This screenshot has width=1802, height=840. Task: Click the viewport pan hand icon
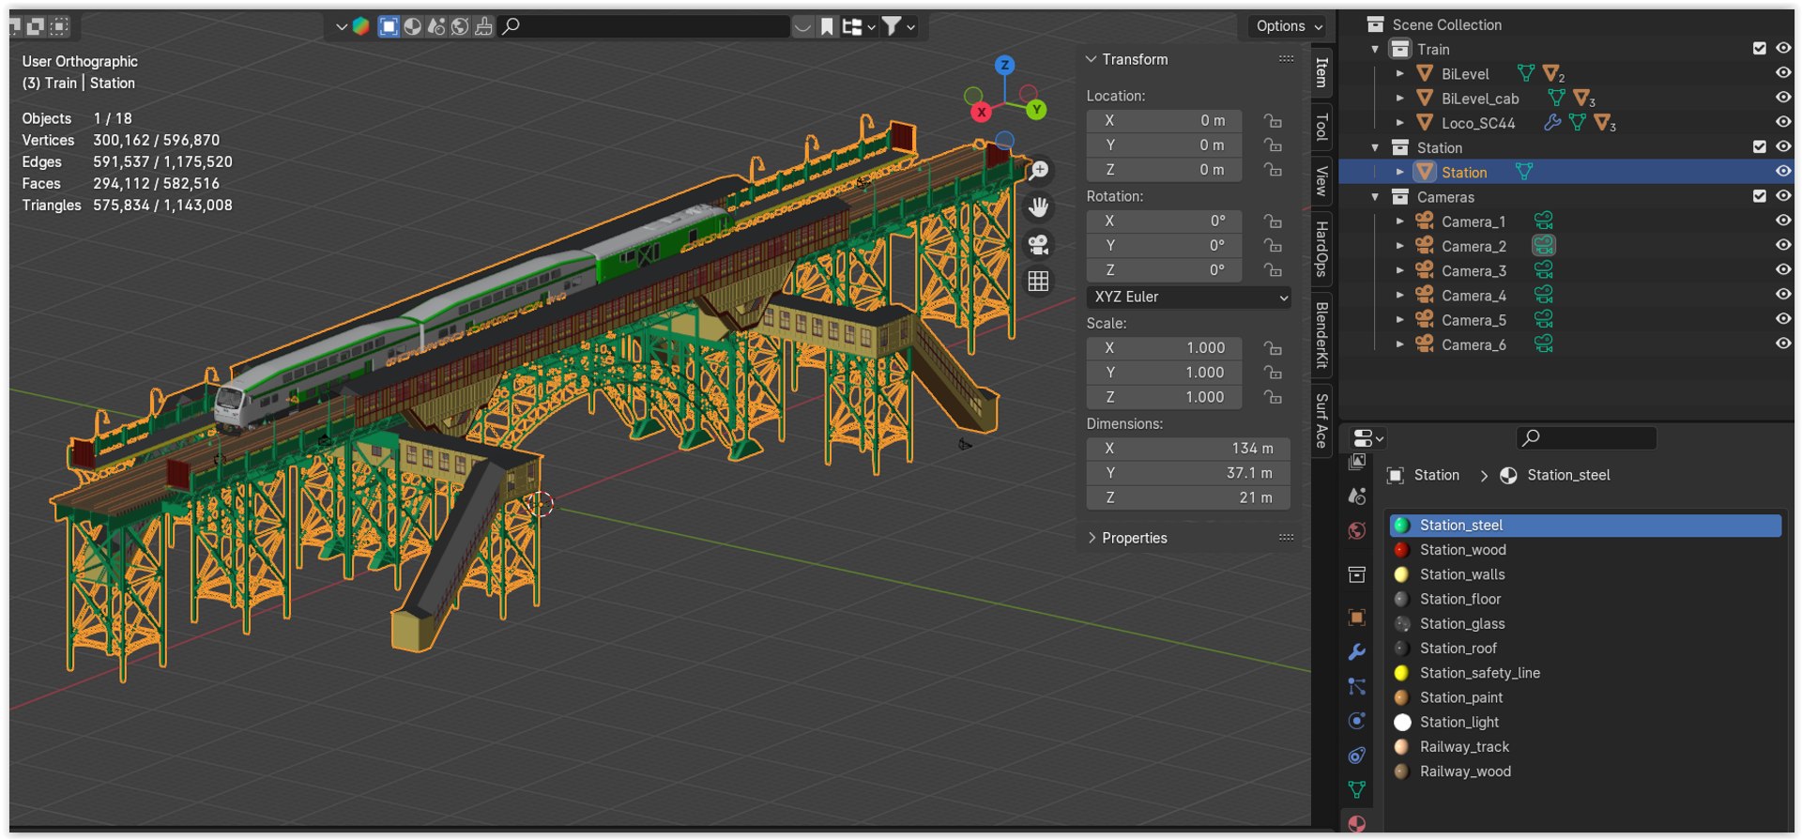pos(1038,207)
